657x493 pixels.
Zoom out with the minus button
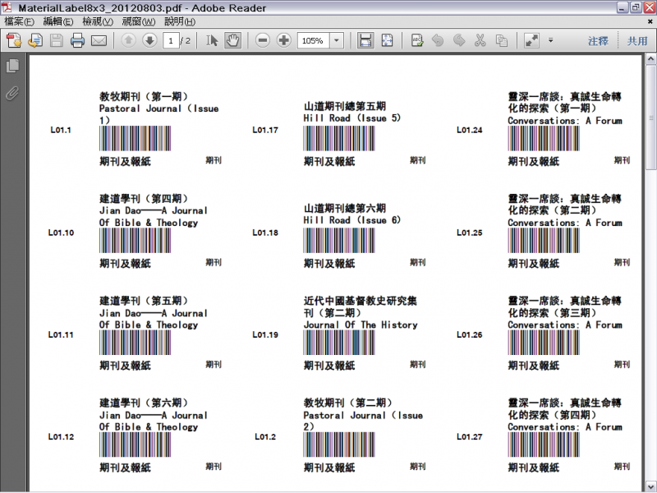tap(263, 40)
